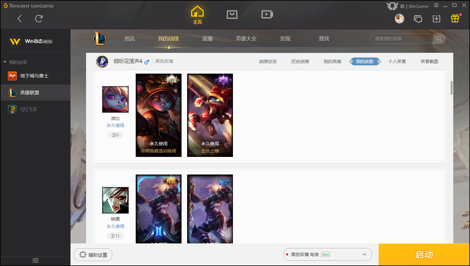
Task: Click the 波比 champion portrait
Action: [x=115, y=99]
